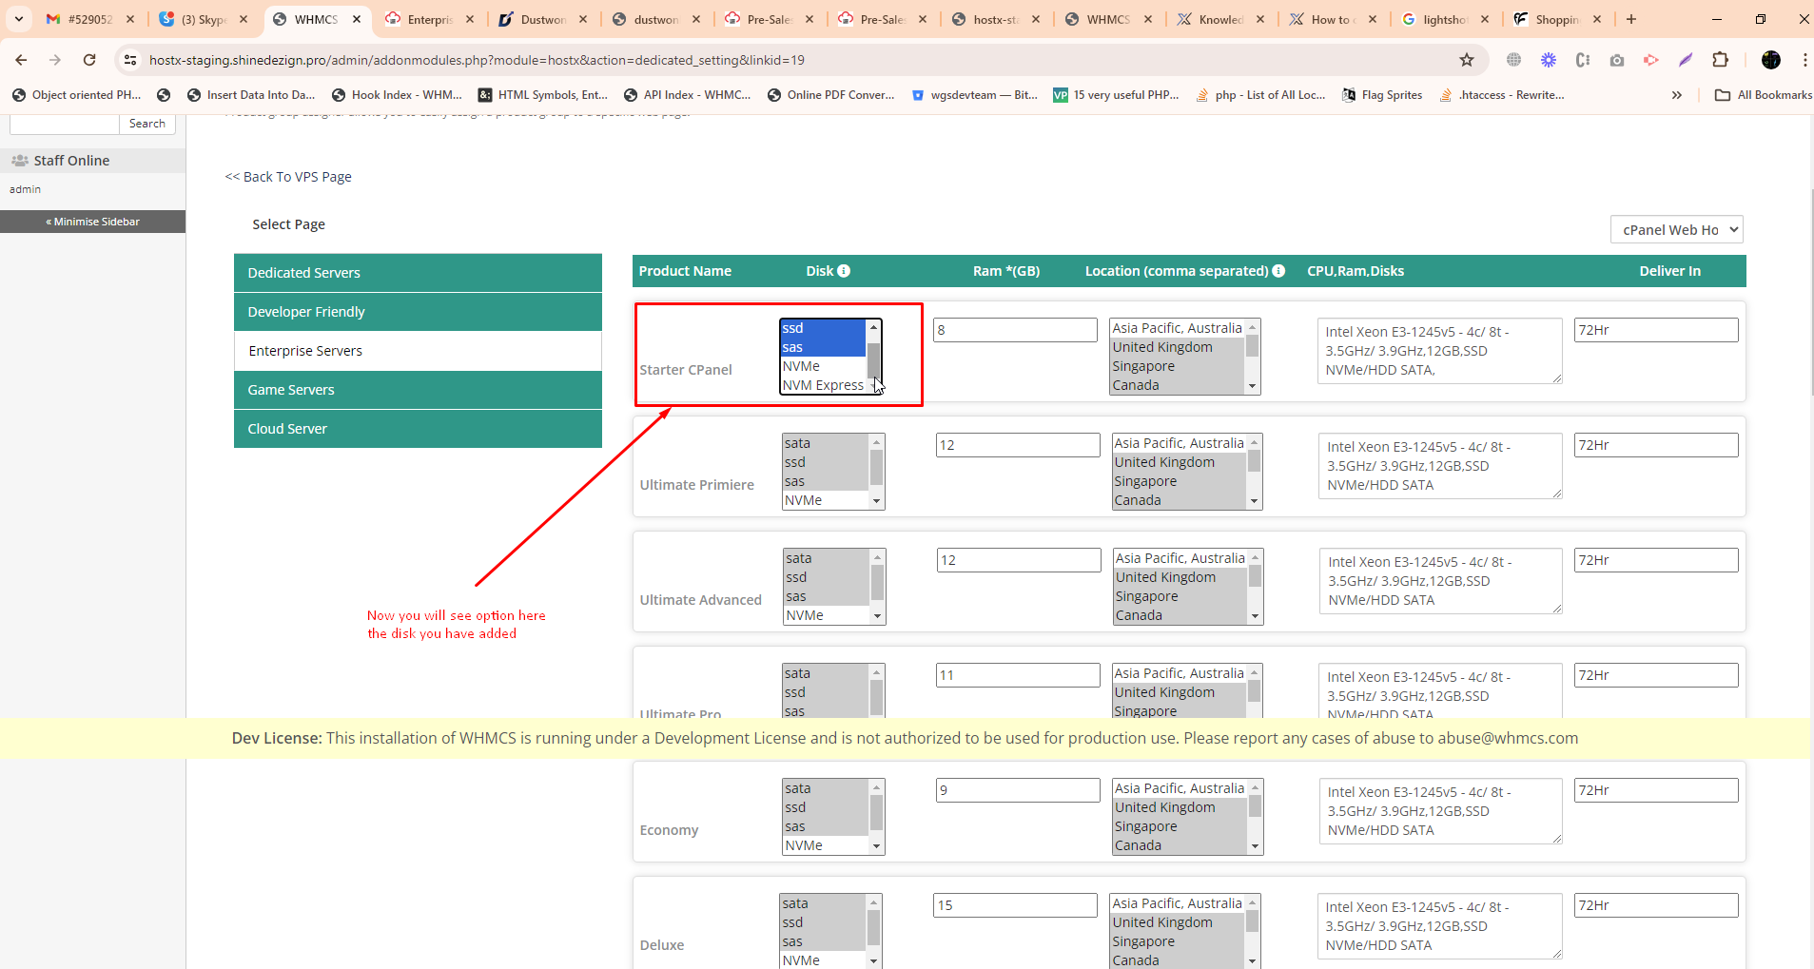Expand the hidden bookmarks chevron

1676,95
